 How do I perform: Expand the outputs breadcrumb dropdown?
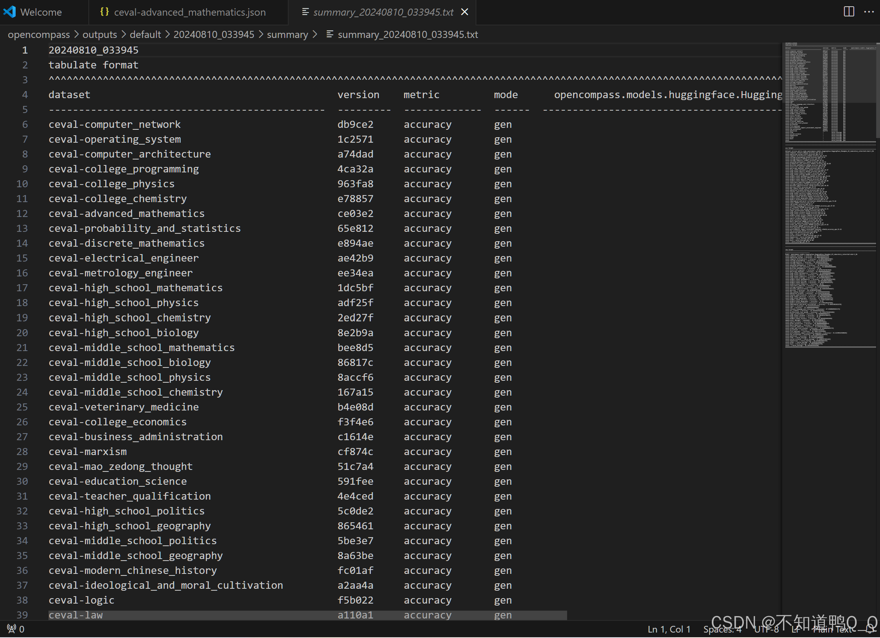coord(99,34)
